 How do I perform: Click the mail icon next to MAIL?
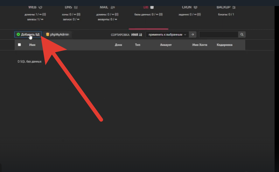tap(113, 7)
